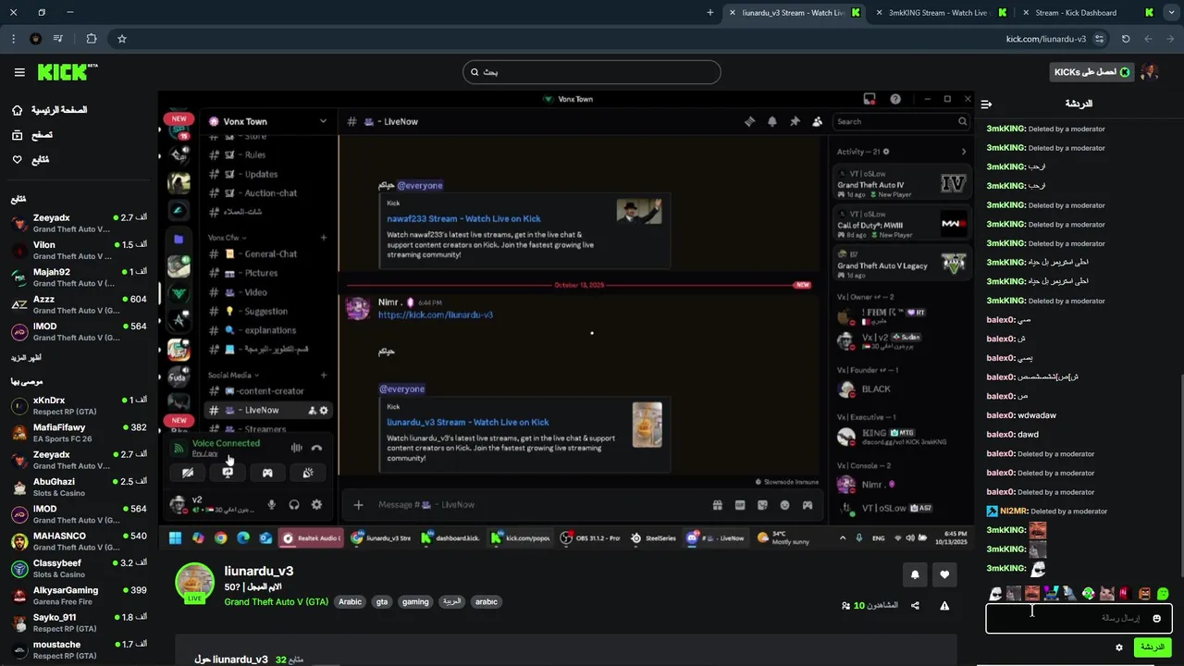Bookmark page with browser star icon

(121, 39)
